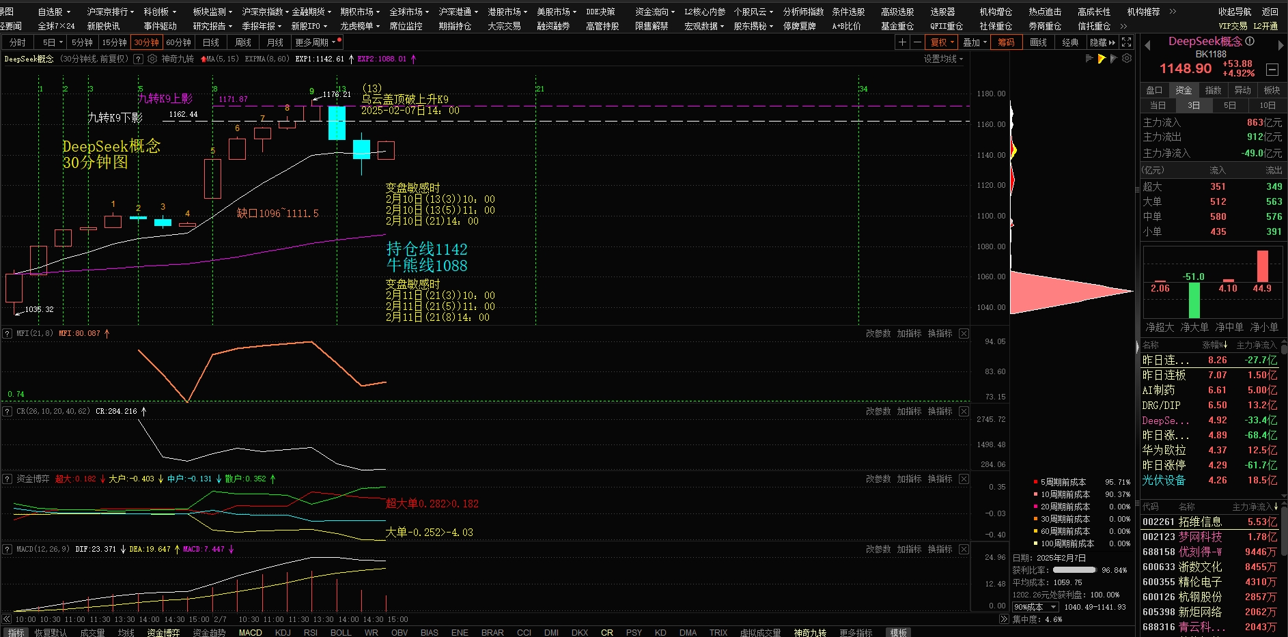Viewport: 1288px width, 637px height.
Task: Open help for the MACD indicator
Action: (7, 550)
